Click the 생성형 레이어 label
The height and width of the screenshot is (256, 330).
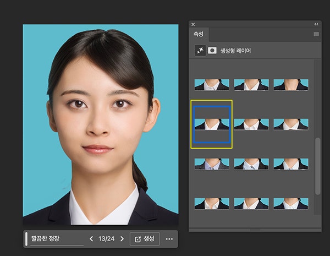[235, 51]
